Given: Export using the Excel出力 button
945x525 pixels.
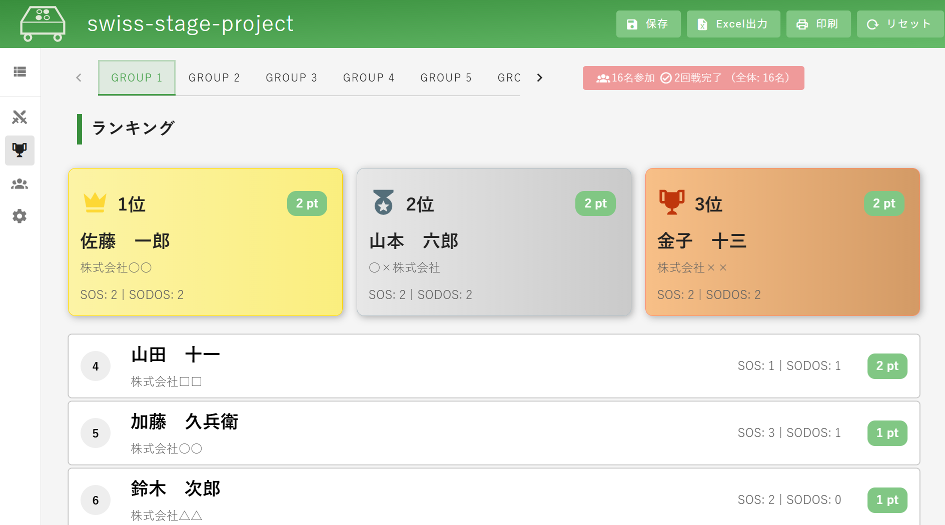Looking at the screenshot, I should click(x=733, y=24).
